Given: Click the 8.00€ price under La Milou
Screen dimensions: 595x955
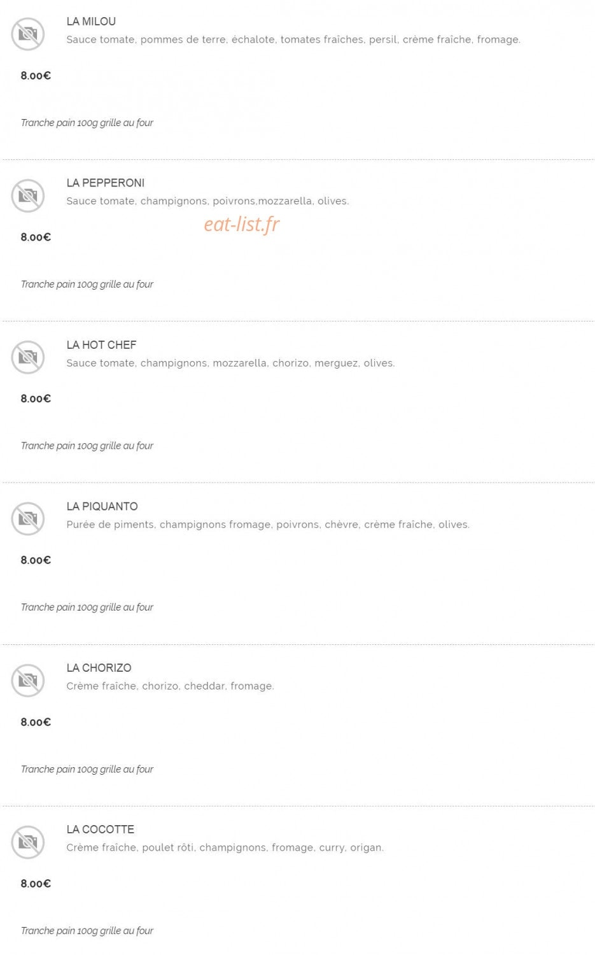Looking at the screenshot, I should tap(36, 76).
